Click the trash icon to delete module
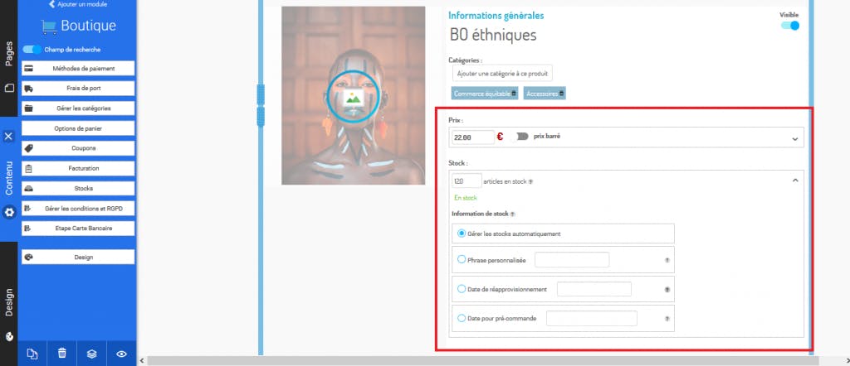 point(62,354)
